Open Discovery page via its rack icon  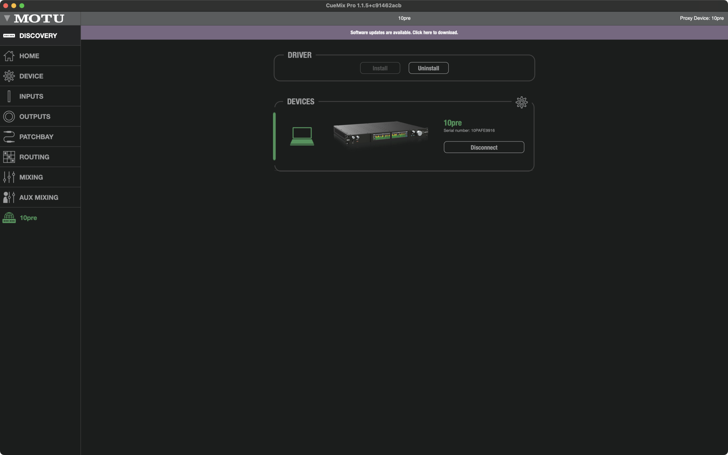(9, 36)
